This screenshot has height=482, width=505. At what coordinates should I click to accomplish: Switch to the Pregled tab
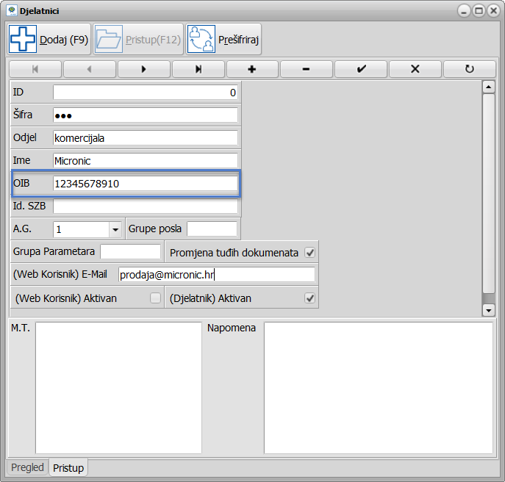pos(27,467)
